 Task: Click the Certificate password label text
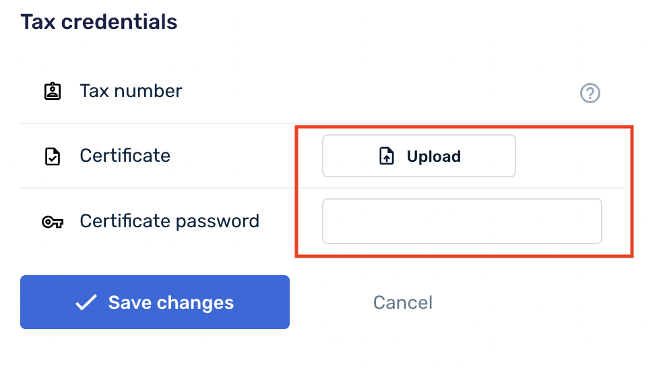[x=169, y=221]
